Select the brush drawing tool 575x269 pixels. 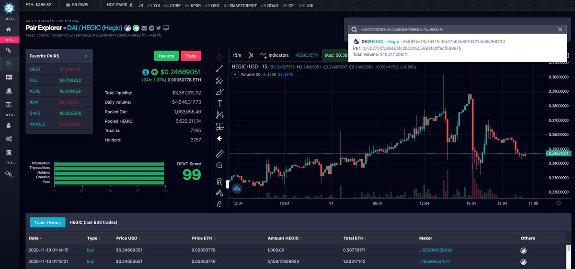point(219,91)
